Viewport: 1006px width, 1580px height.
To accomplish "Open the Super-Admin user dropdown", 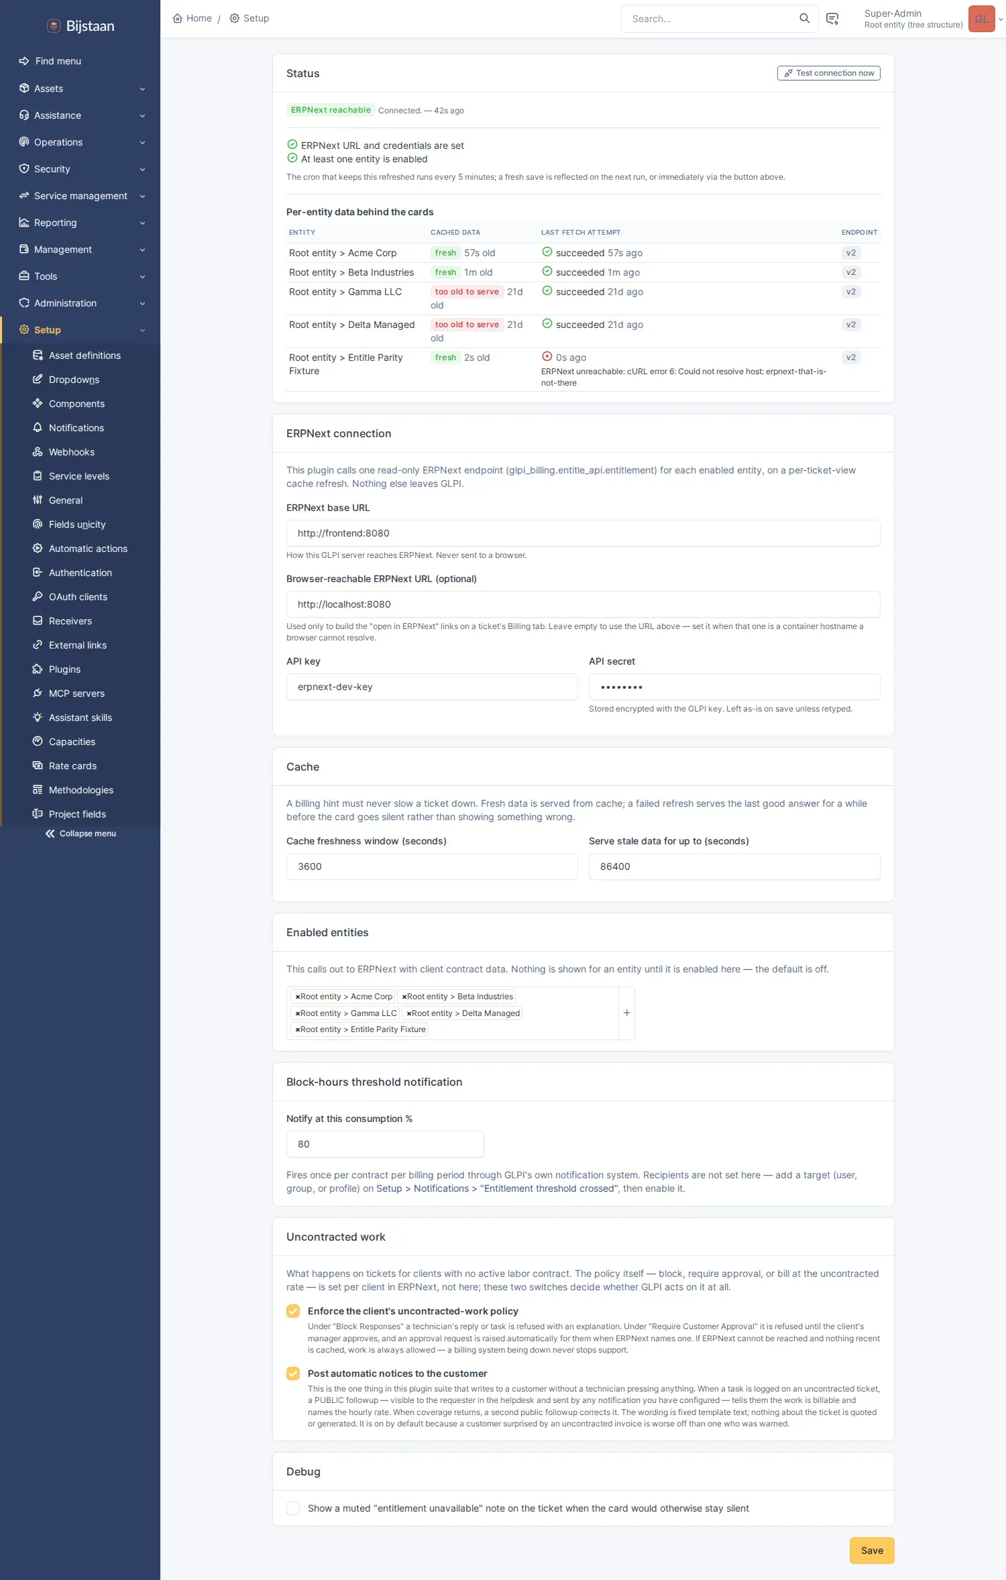I will (x=934, y=19).
